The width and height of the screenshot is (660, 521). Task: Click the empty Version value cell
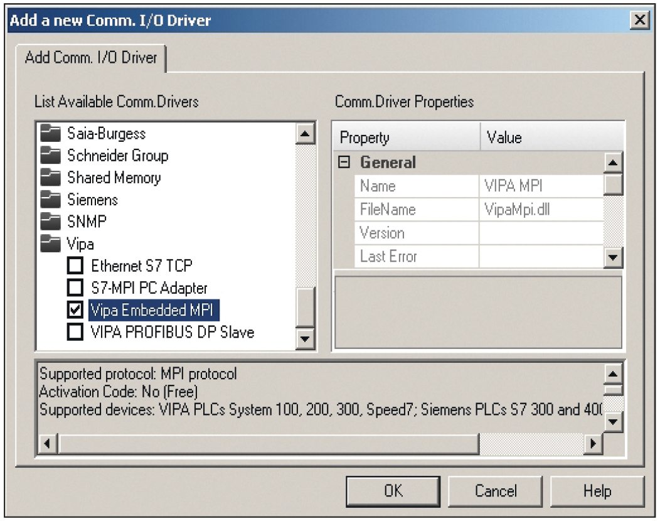pos(541,233)
